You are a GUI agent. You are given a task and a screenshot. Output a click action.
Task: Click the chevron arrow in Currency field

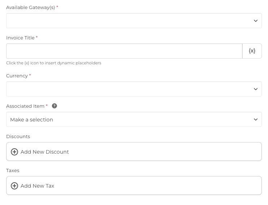pos(256,89)
